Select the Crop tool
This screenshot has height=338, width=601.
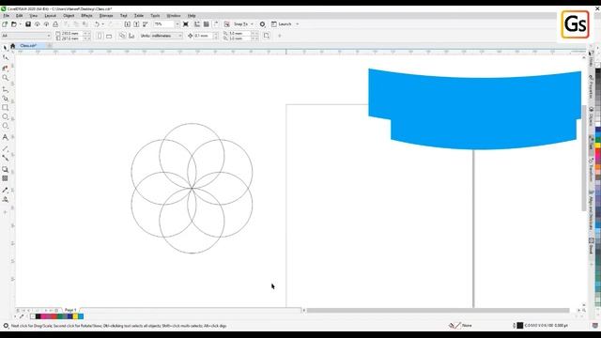(x=5, y=69)
